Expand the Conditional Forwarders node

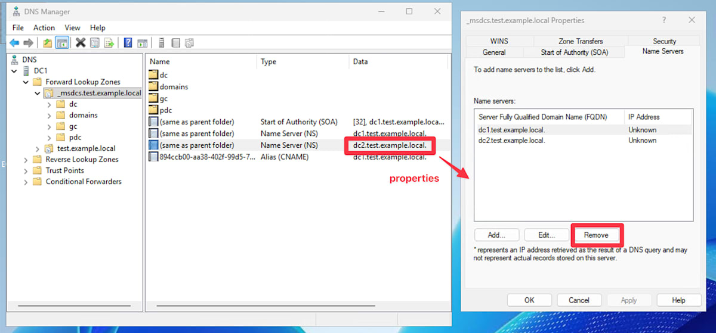(x=26, y=182)
